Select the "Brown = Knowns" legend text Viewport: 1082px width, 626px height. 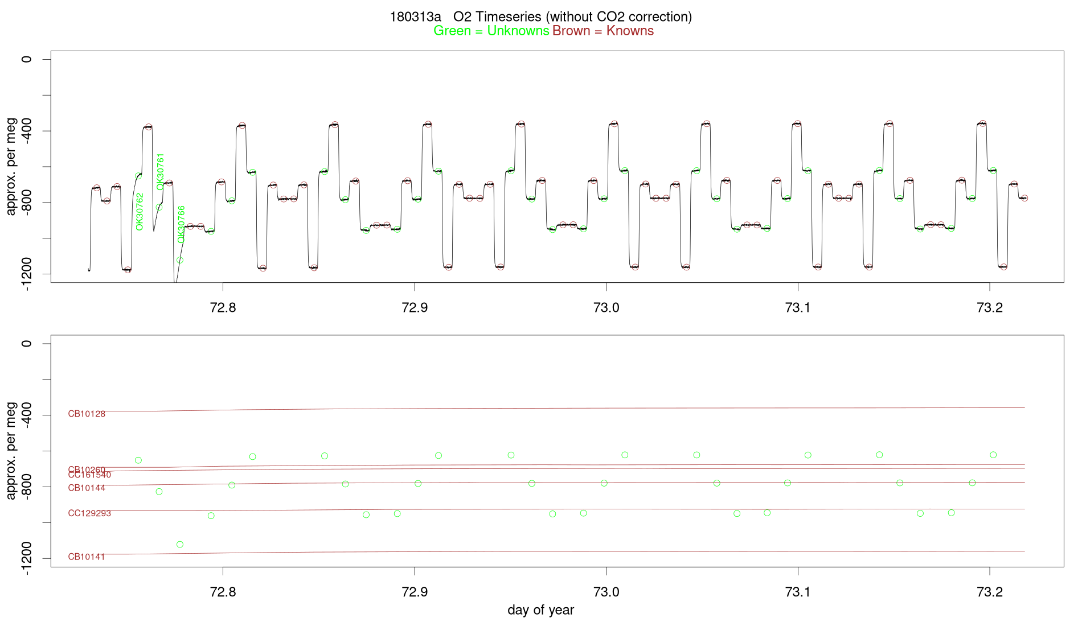point(603,31)
